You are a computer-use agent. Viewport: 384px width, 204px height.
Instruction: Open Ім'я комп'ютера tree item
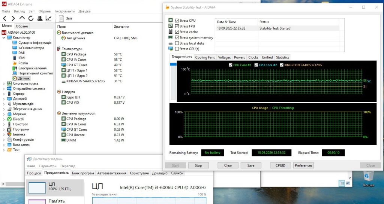[x=31, y=48]
